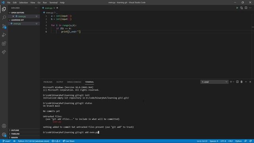Click the eye watch icon in status bar
The height and width of the screenshot is (143, 254).
coord(14,141)
